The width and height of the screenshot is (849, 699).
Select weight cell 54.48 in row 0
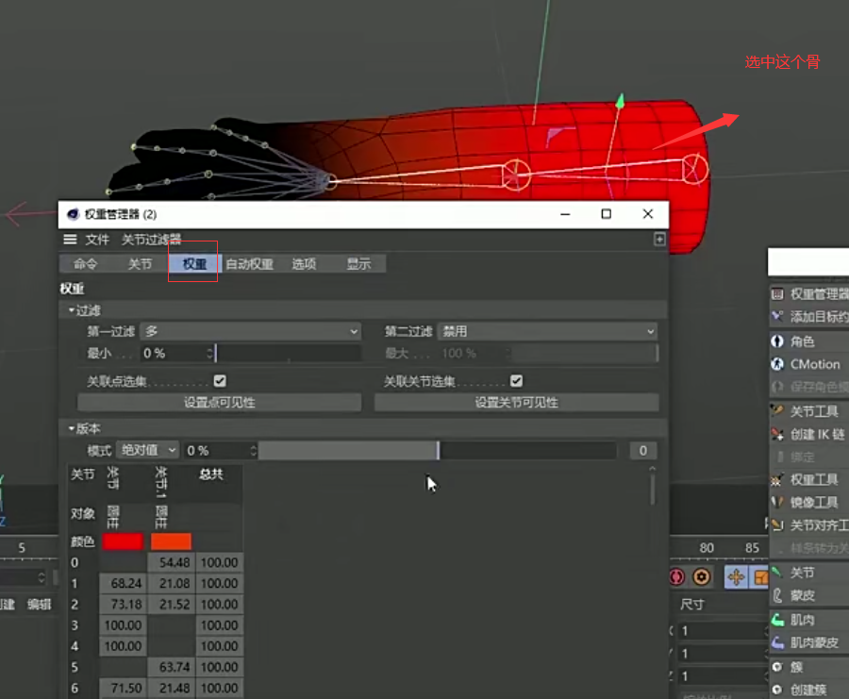[171, 562]
